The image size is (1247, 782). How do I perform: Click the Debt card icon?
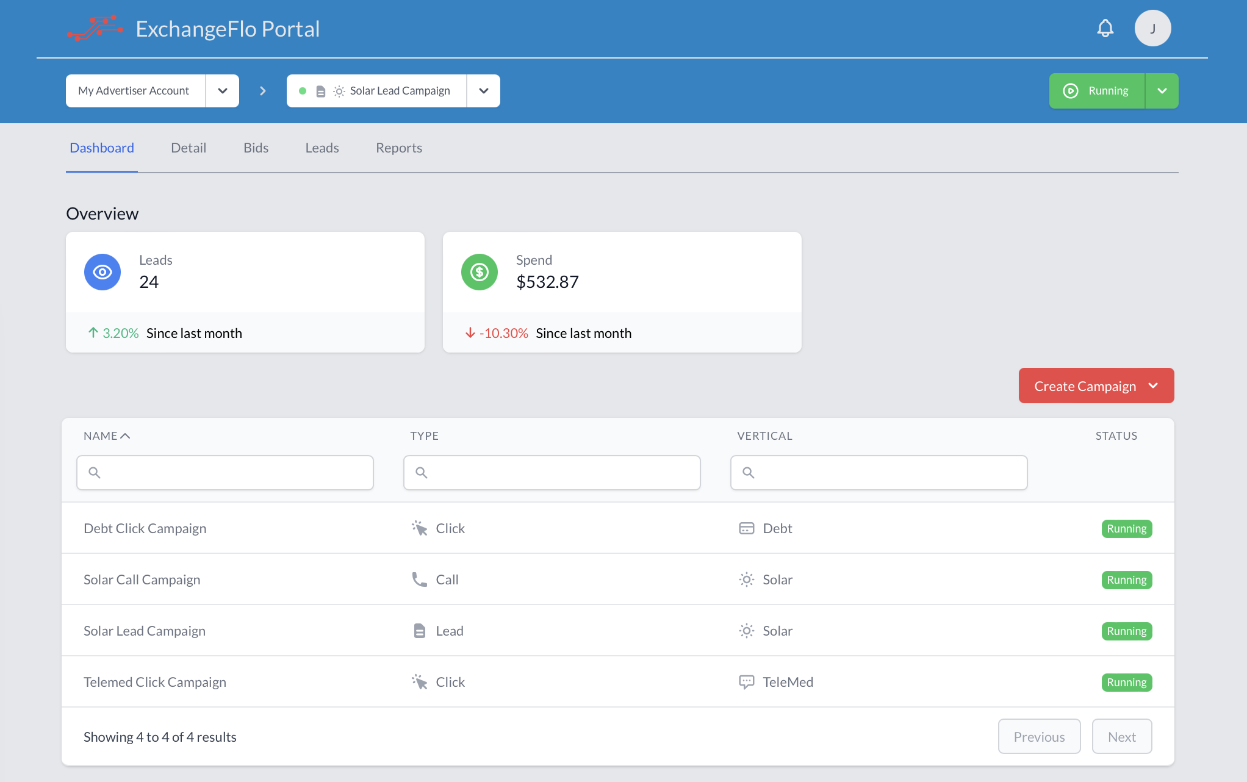[x=747, y=528]
